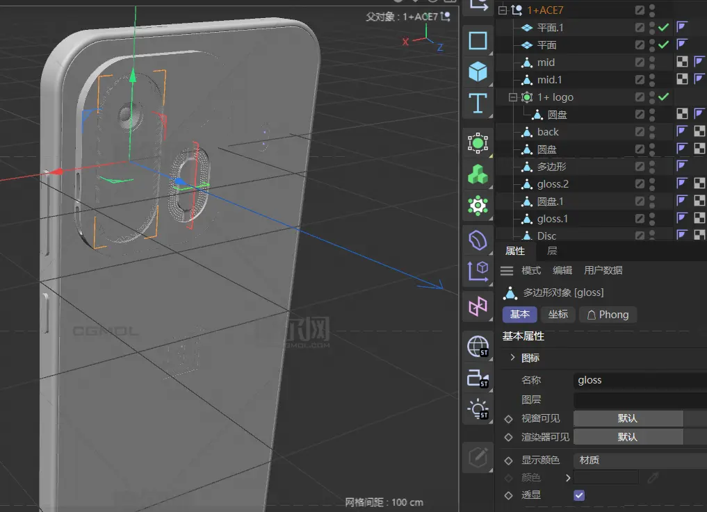Image resolution: width=707 pixels, height=512 pixels.
Task: Toggle visibility dots on gloss.2 row
Action: point(652,184)
